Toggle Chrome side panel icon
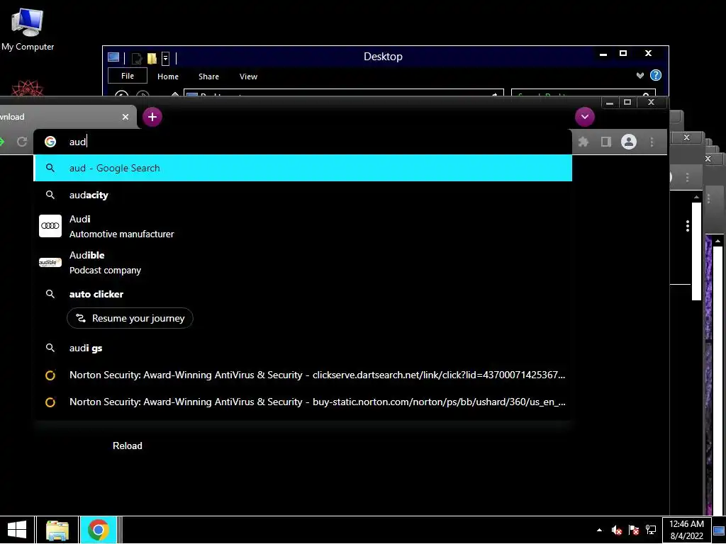Viewport: 726px width, 544px height. (606, 142)
